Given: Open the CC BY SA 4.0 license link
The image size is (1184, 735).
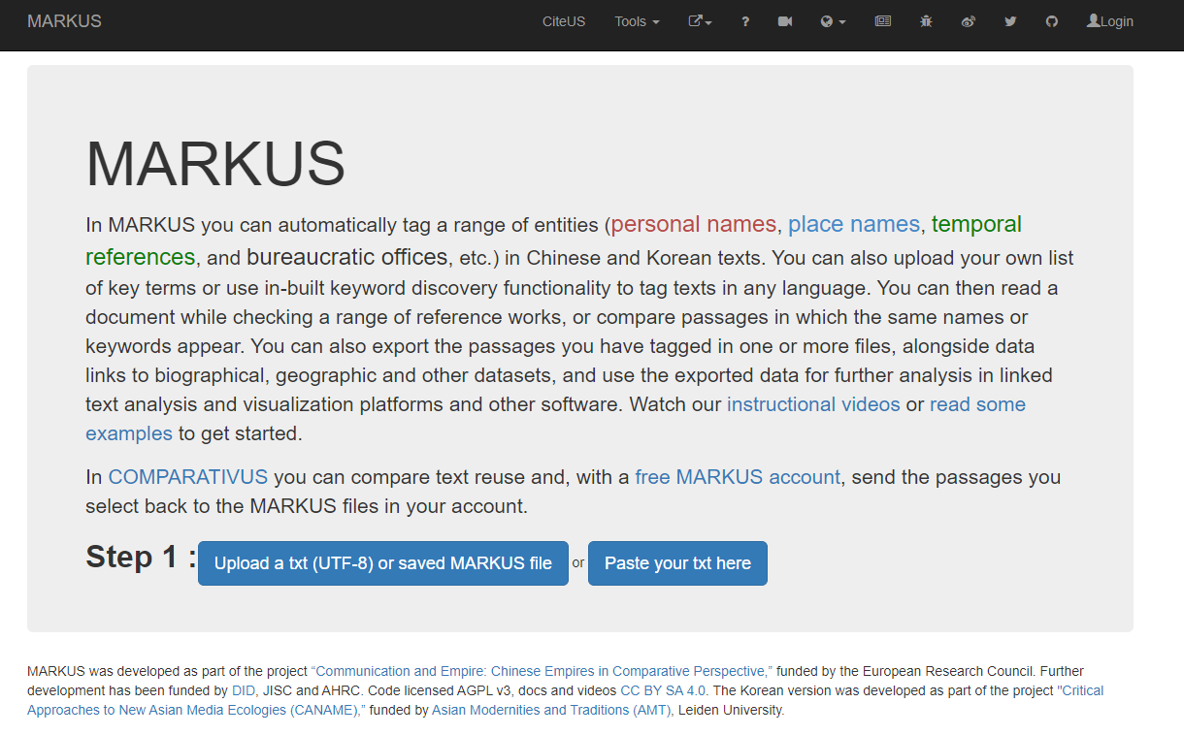Looking at the screenshot, I should click(664, 690).
